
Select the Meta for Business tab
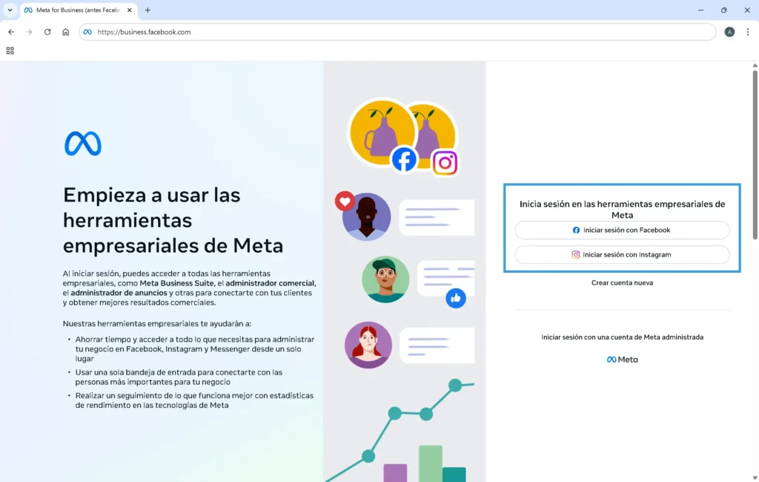point(79,10)
